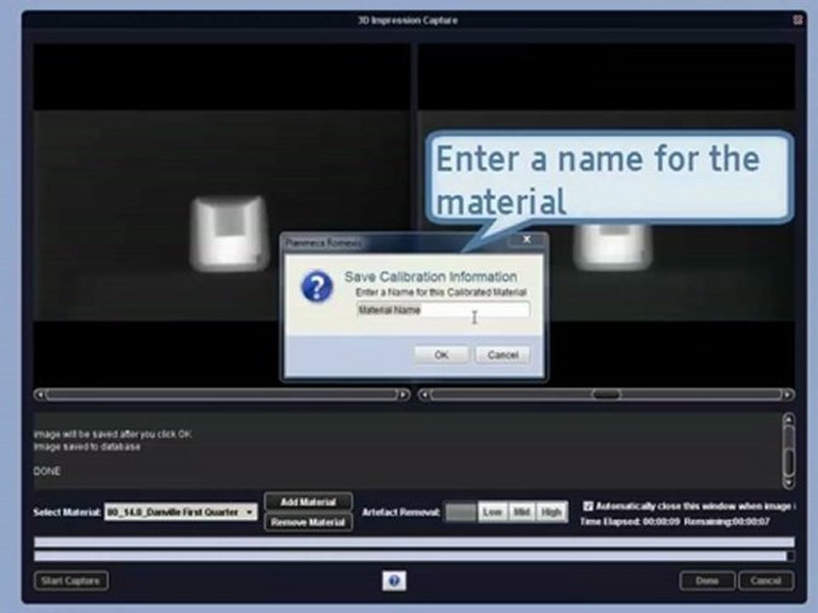Click the Time Elapsed status text
The height and width of the screenshot is (613, 818).
pos(631,521)
